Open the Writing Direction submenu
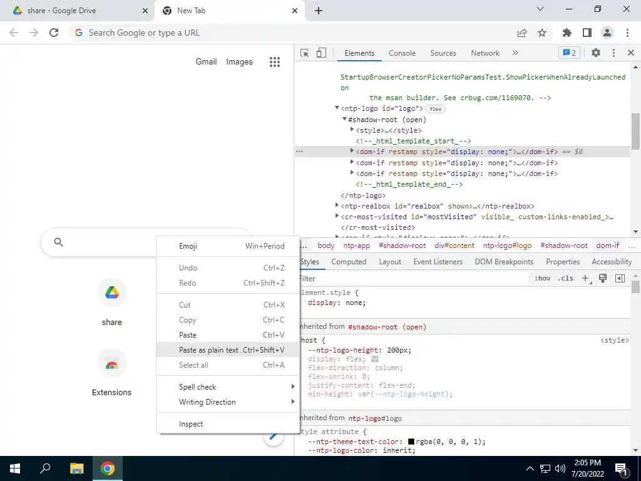 pos(228,402)
